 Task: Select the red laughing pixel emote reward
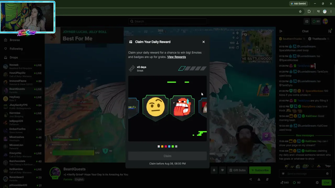182,108
